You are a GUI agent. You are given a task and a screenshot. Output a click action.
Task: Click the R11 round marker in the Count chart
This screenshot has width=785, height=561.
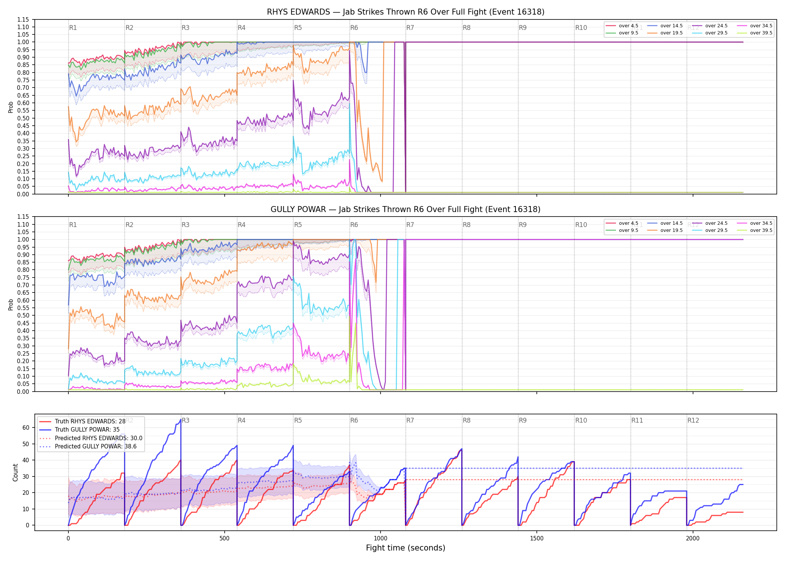point(637,420)
